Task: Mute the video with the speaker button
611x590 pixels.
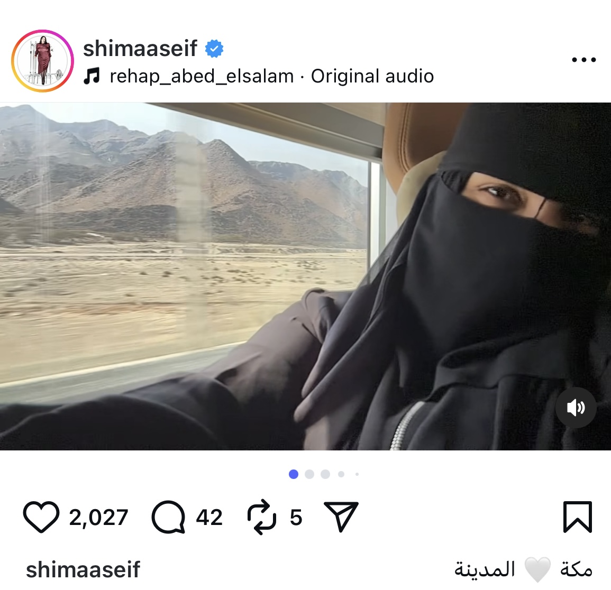Action: point(576,408)
